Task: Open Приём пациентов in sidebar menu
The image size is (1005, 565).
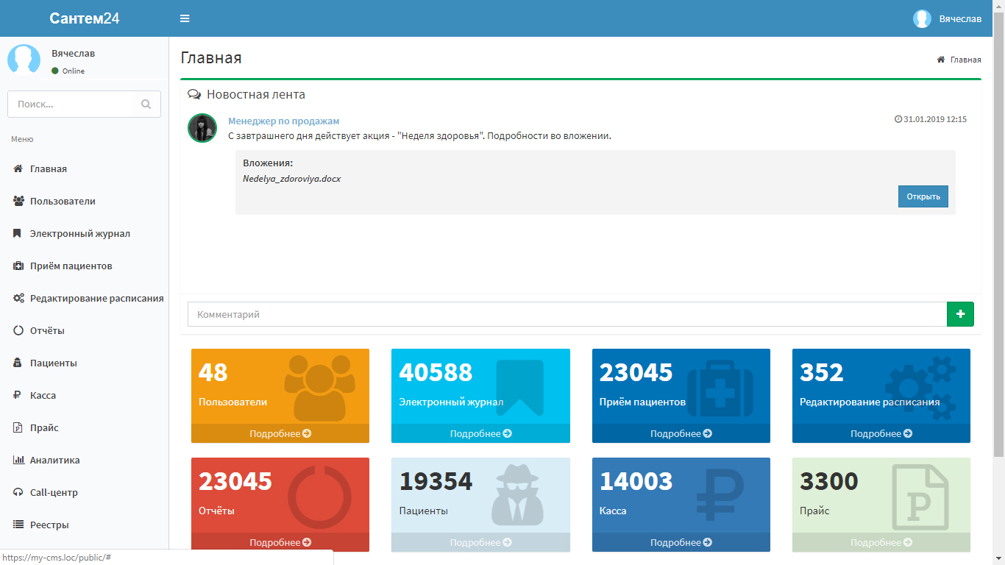Action: point(85,266)
